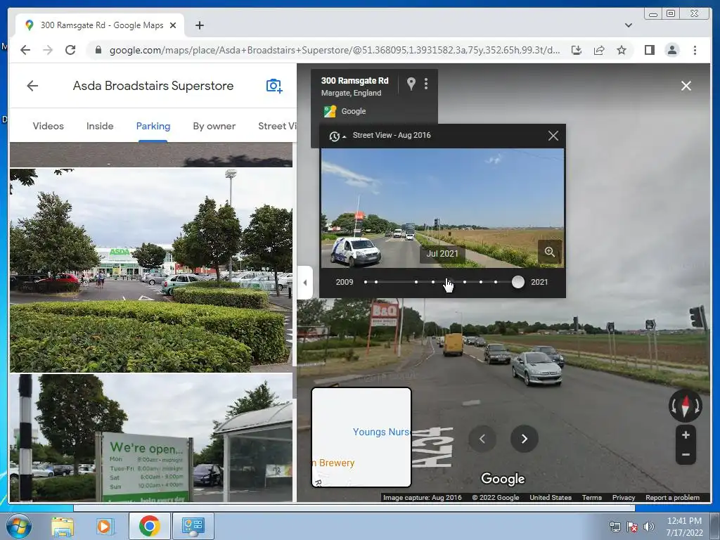
Task: Open File Explorer from taskbar
Action: click(63, 526)
